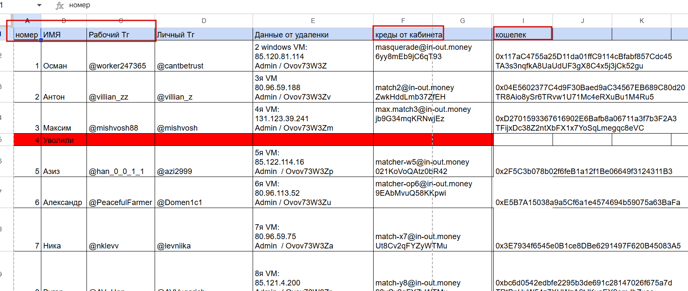Click the '@PeacefulFarmer' cell
This screenshot has width=688, height=291.
coord(121,192)
